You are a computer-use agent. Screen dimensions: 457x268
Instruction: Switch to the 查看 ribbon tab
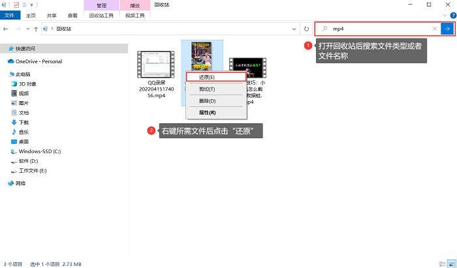click(72, 16)
